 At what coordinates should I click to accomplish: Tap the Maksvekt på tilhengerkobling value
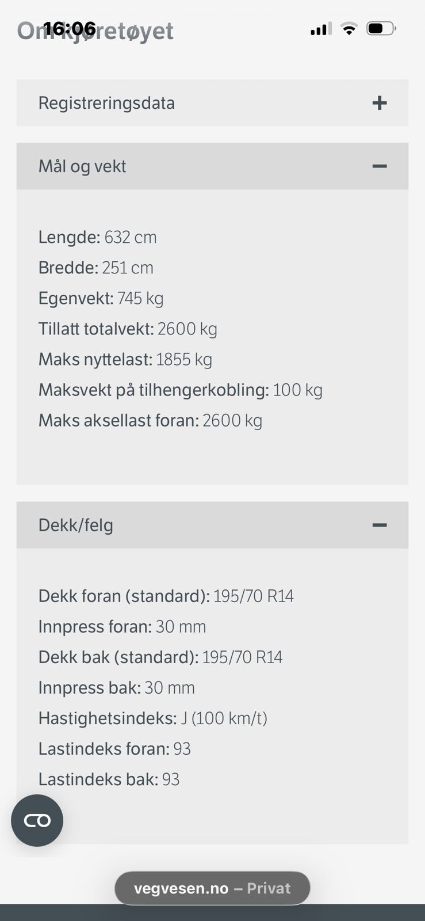297,390
